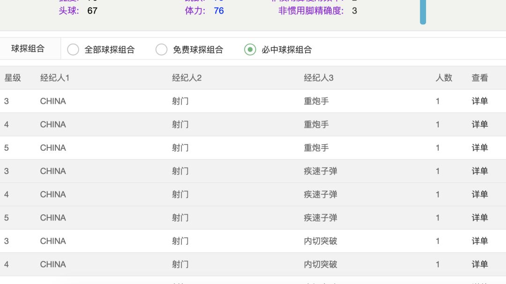This screenshot has width=506, height=284.
Task: View 详单 for 4-star 疾速子弹 row
Action: pyautogui.click(x=480, y=195)
